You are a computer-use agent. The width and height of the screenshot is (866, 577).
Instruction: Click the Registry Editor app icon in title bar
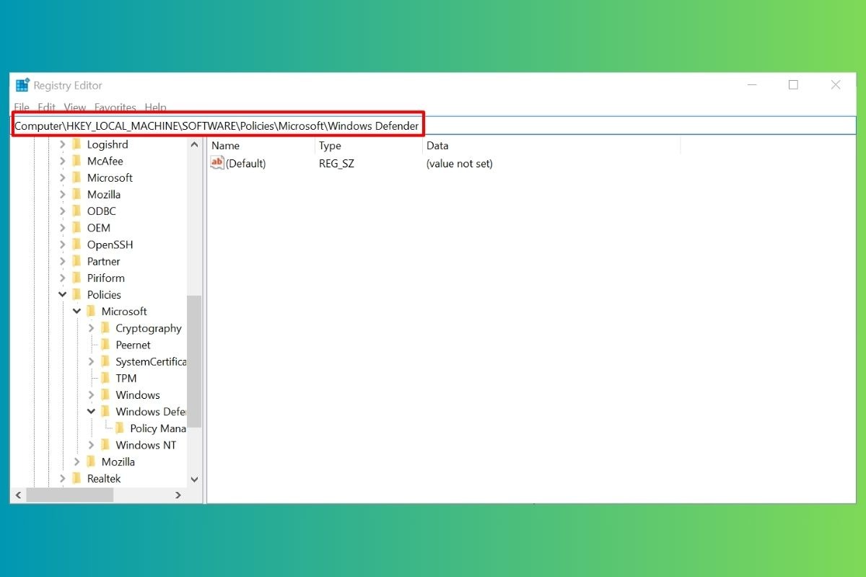point(22,85)
